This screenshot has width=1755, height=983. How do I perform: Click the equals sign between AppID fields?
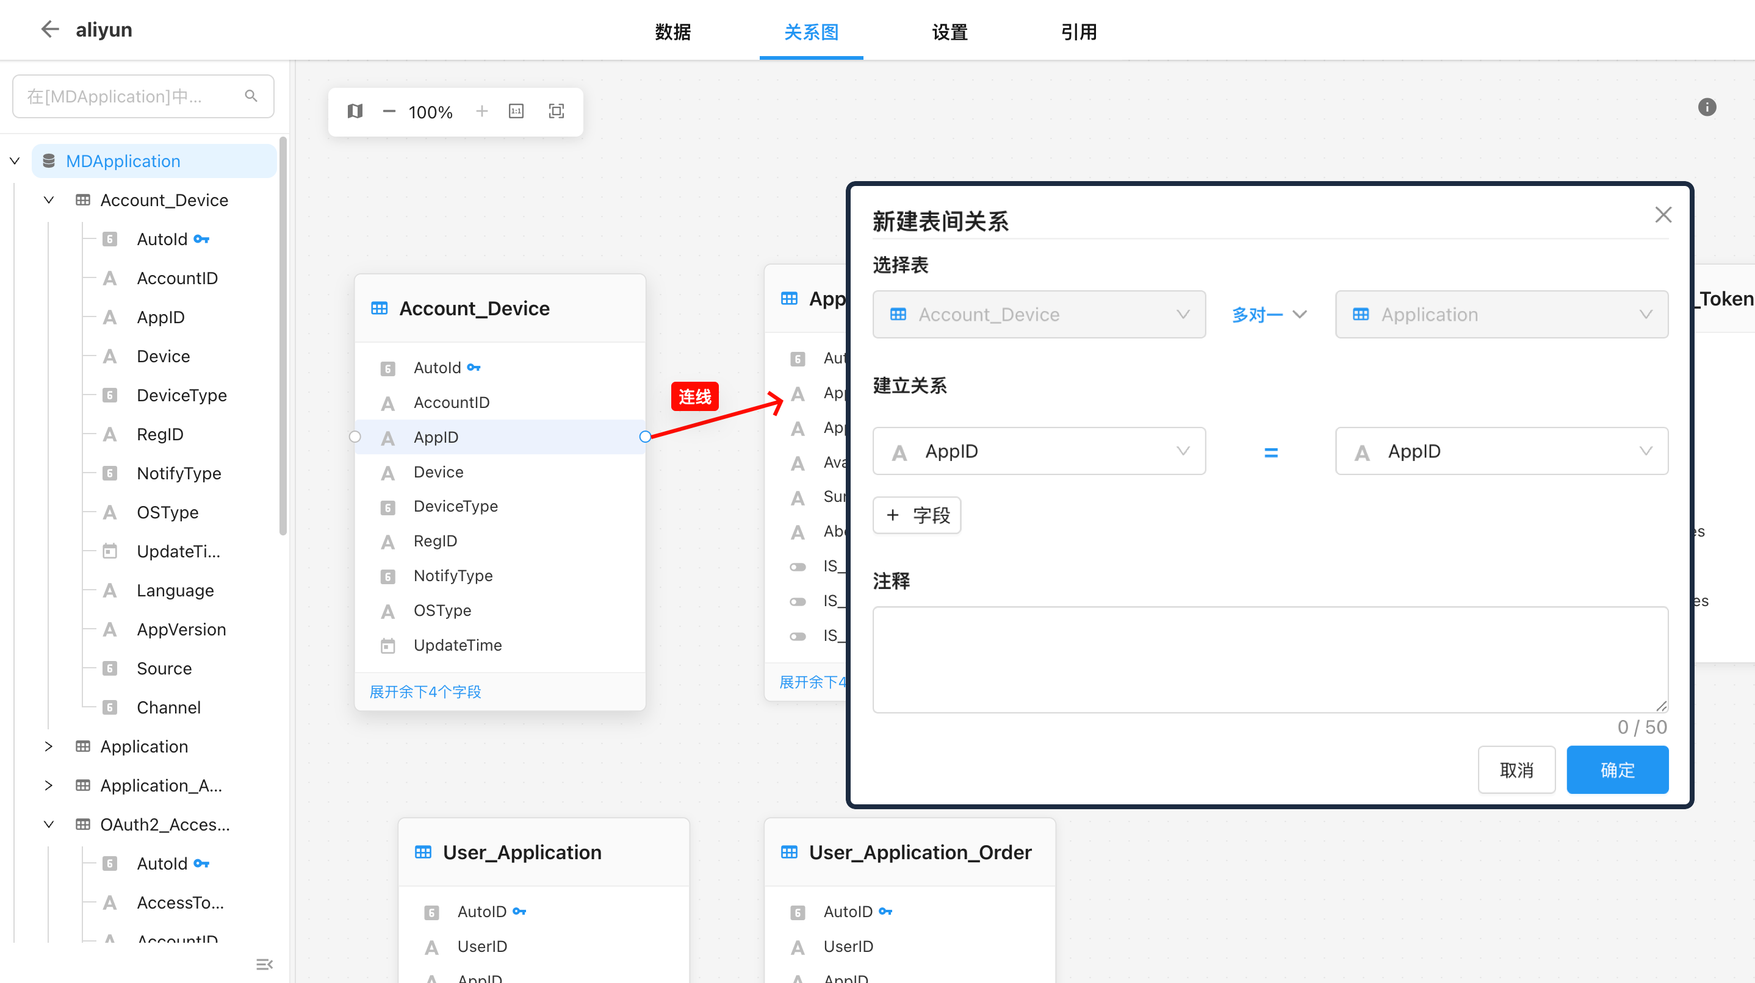click(x=1270, y=451)
